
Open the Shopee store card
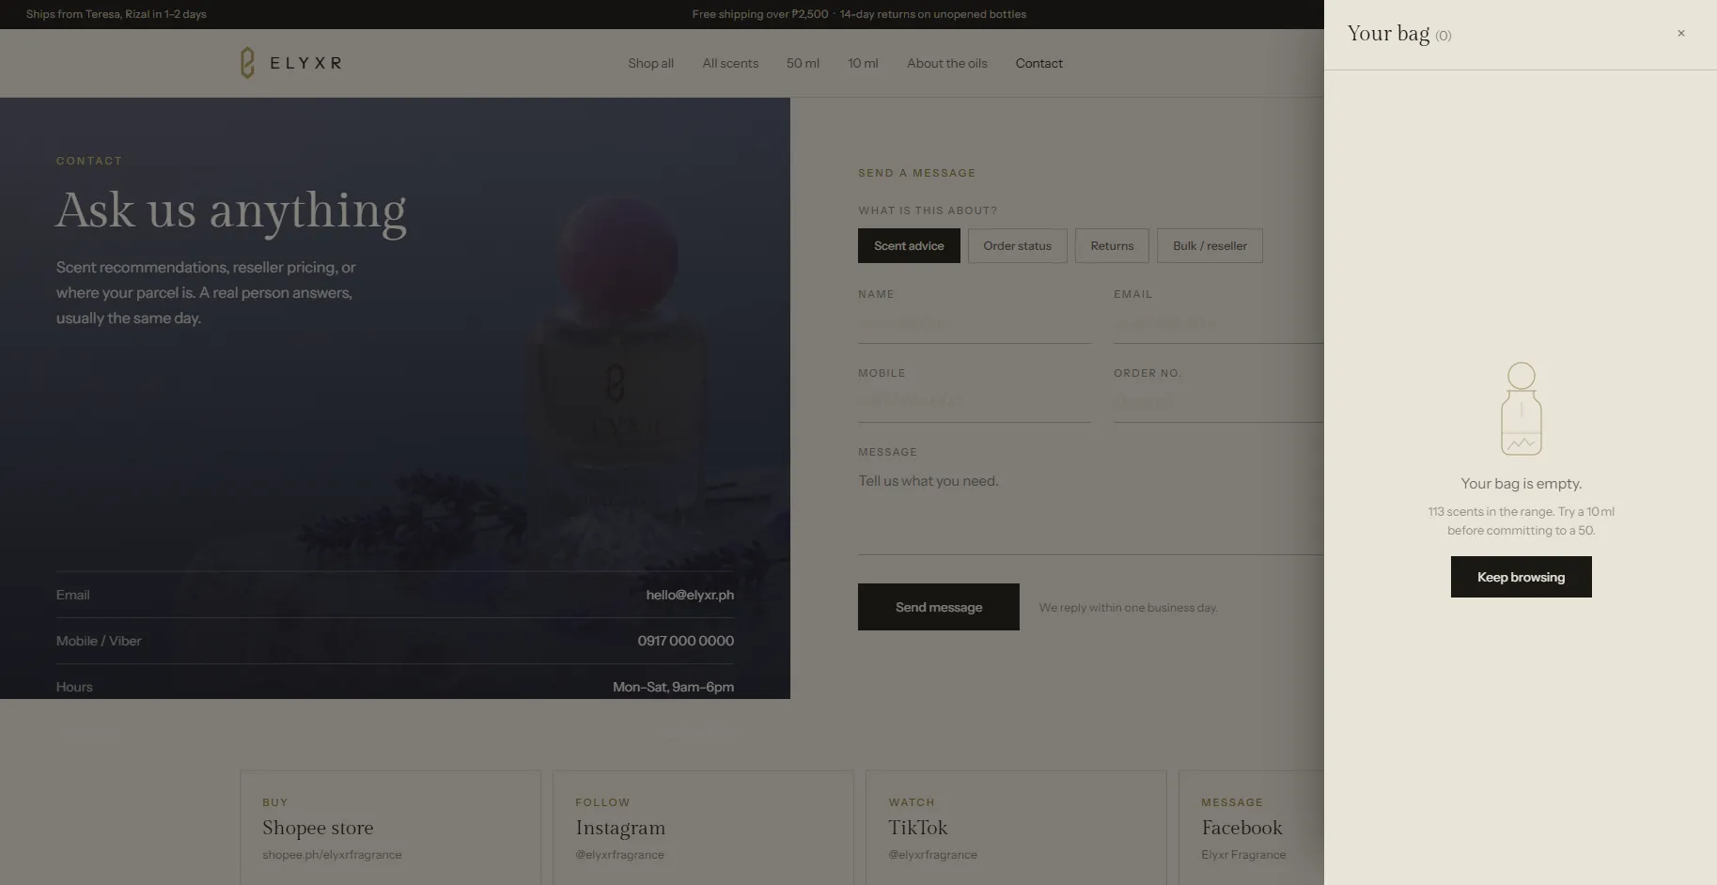point(390,828)
